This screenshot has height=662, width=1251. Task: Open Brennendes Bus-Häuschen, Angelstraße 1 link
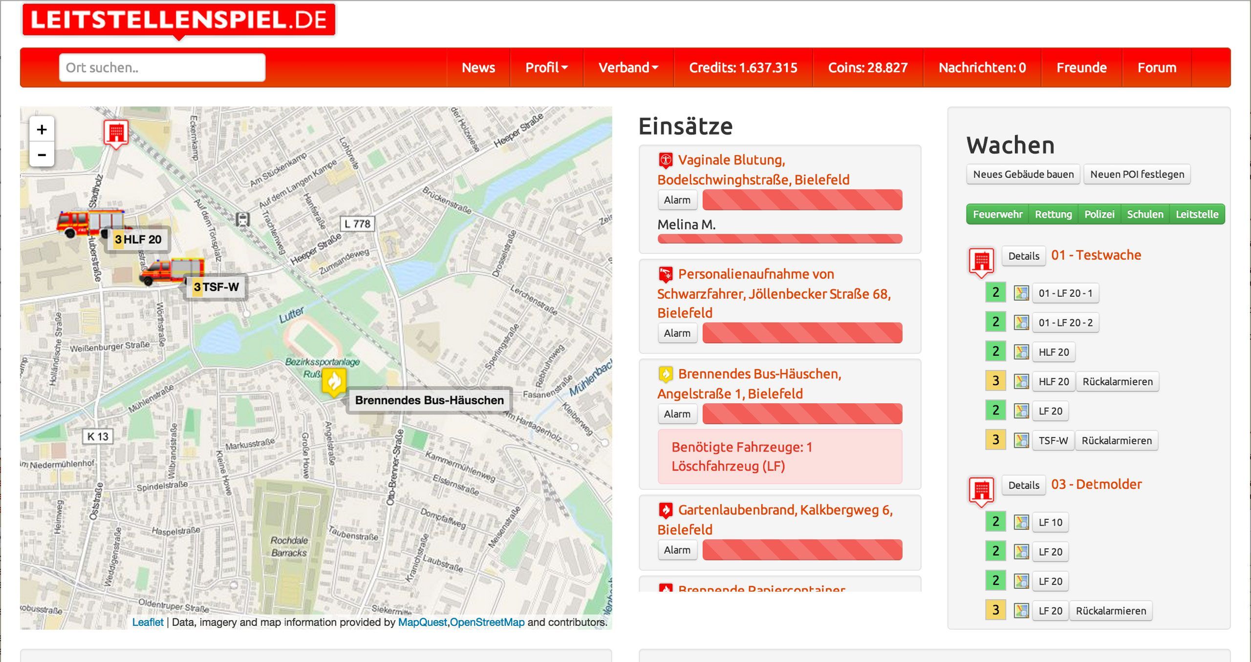749,384
